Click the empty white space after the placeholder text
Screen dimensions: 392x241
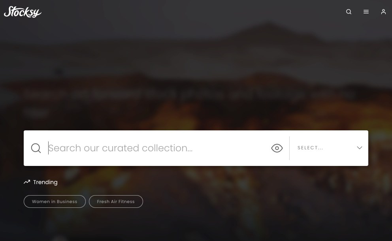pyautogui.click(x=231, y=148)
